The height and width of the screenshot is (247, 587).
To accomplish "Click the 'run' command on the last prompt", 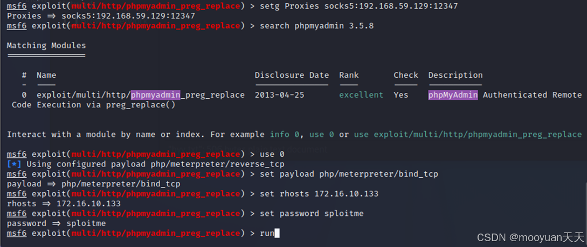I will 267,233.
